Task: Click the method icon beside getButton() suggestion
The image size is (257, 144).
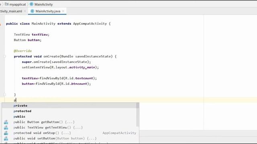Action: [x=6, y=122]
